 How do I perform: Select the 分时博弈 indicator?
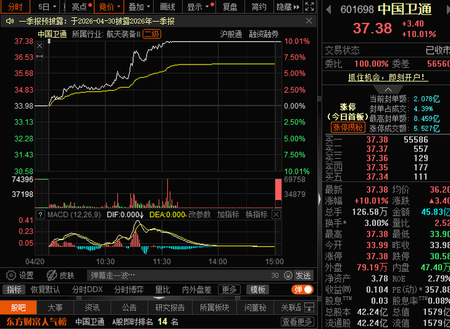[128, 290]
